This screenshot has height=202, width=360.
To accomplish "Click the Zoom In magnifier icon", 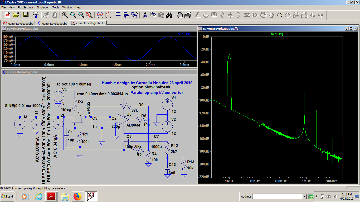I will (65, 15).
